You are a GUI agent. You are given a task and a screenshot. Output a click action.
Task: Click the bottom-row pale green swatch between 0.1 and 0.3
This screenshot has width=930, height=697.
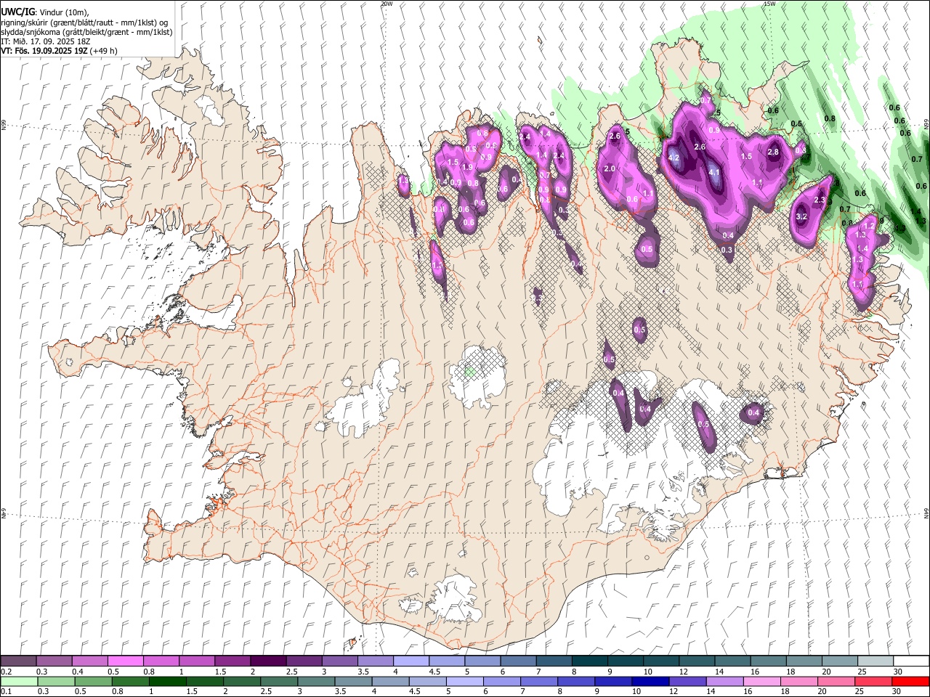[20, 682]
